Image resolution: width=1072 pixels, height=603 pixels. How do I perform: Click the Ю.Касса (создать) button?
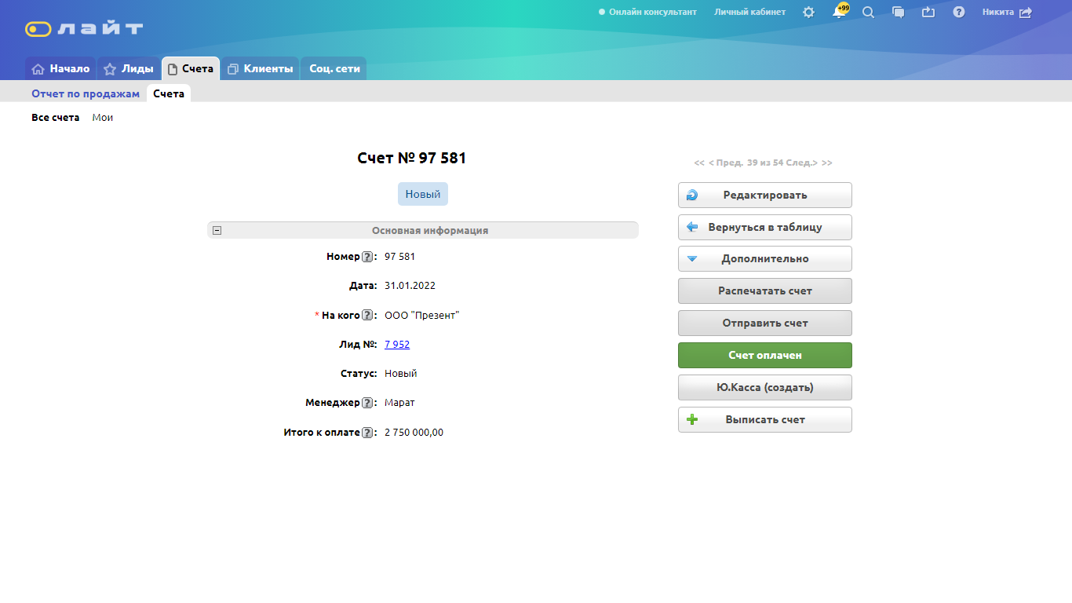[x=764, y=388]
